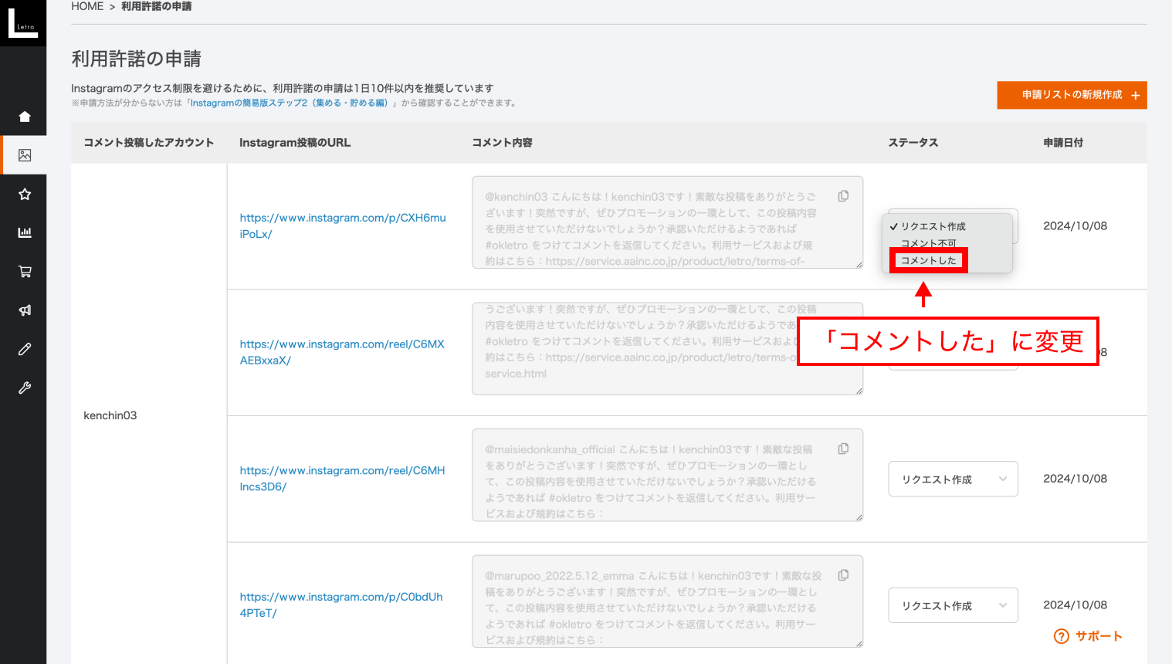The image size is (1172, 664).
Task: Open the megaphone sidebar icon
Action: point(25,310)
